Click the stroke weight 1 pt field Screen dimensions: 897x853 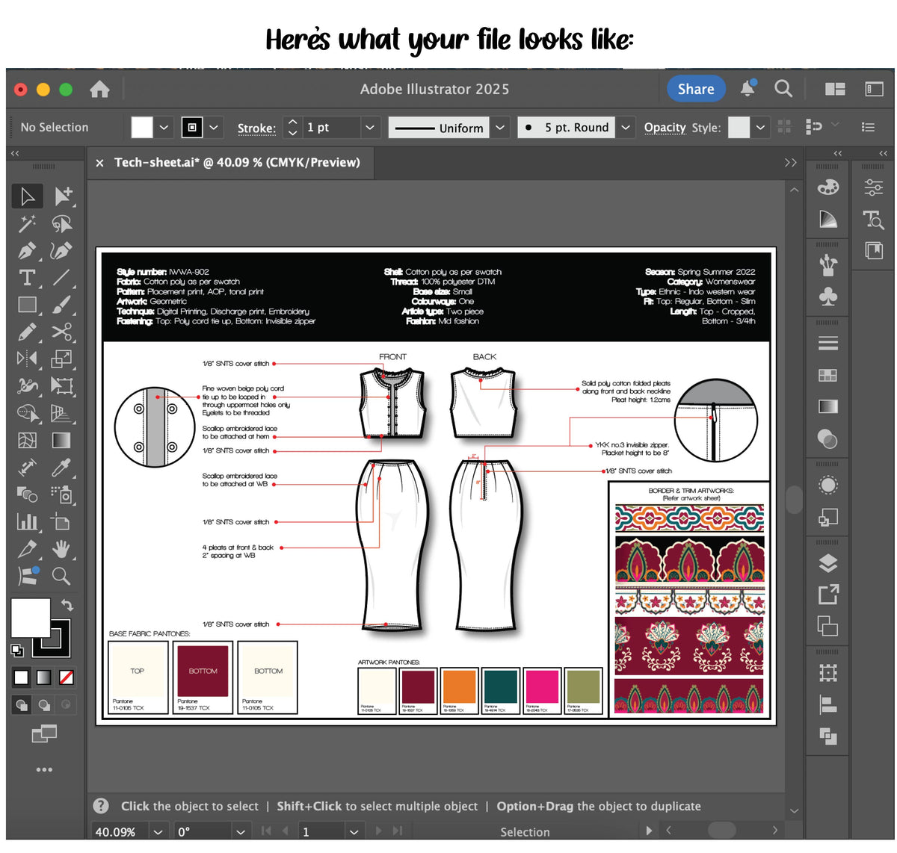point(331,128)
